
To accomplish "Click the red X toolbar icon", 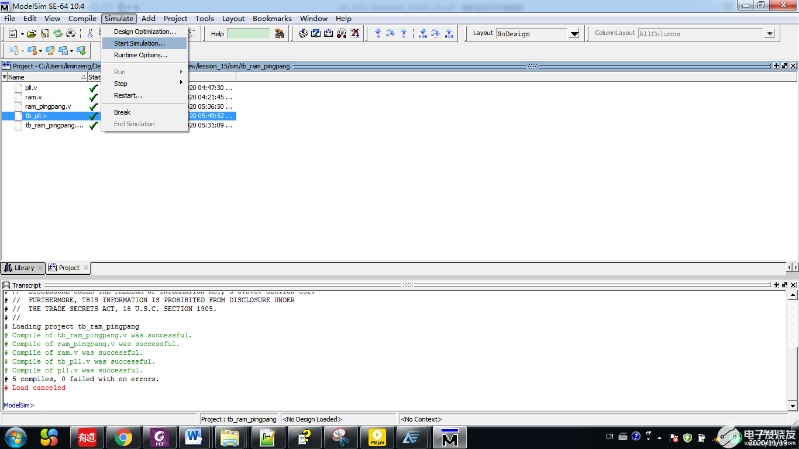I will tap(354, 34).
